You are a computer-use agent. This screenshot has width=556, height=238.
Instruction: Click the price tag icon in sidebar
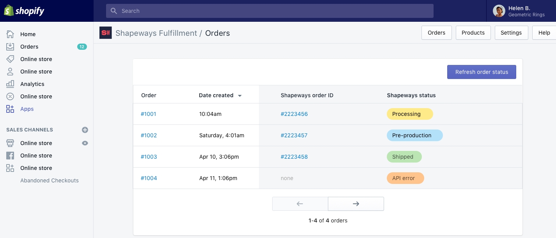click(x=10, y=59)
